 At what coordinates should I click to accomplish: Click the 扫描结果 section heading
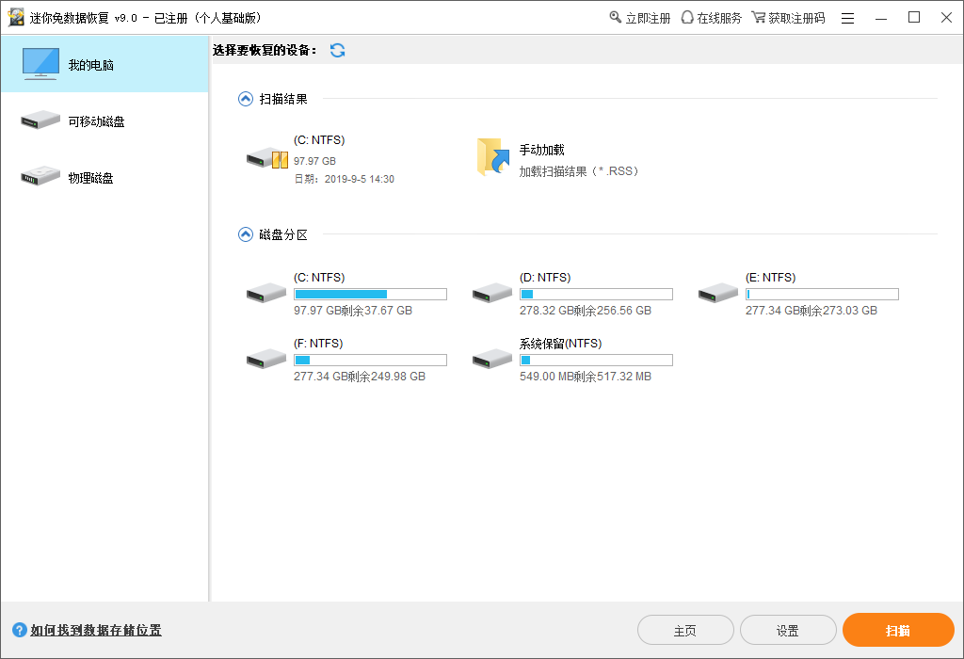click(283, 99)
